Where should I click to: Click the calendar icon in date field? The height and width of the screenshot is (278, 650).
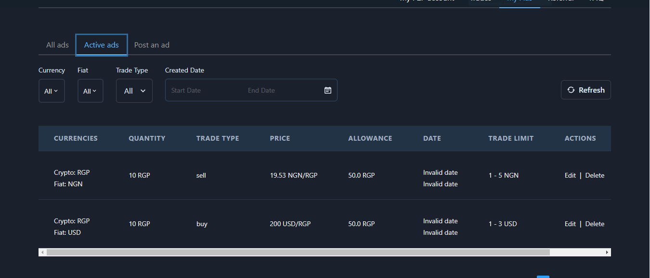327,90
